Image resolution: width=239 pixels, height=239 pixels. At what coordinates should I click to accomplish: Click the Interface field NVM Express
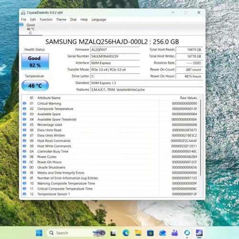pos(115,63)
